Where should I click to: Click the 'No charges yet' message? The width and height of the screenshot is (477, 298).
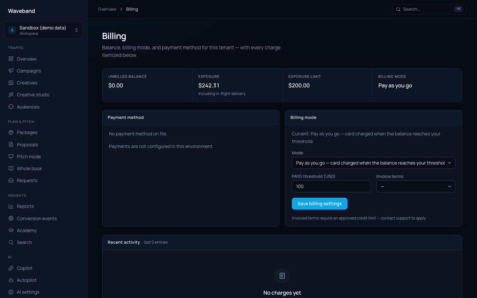(x=282, y=293)
